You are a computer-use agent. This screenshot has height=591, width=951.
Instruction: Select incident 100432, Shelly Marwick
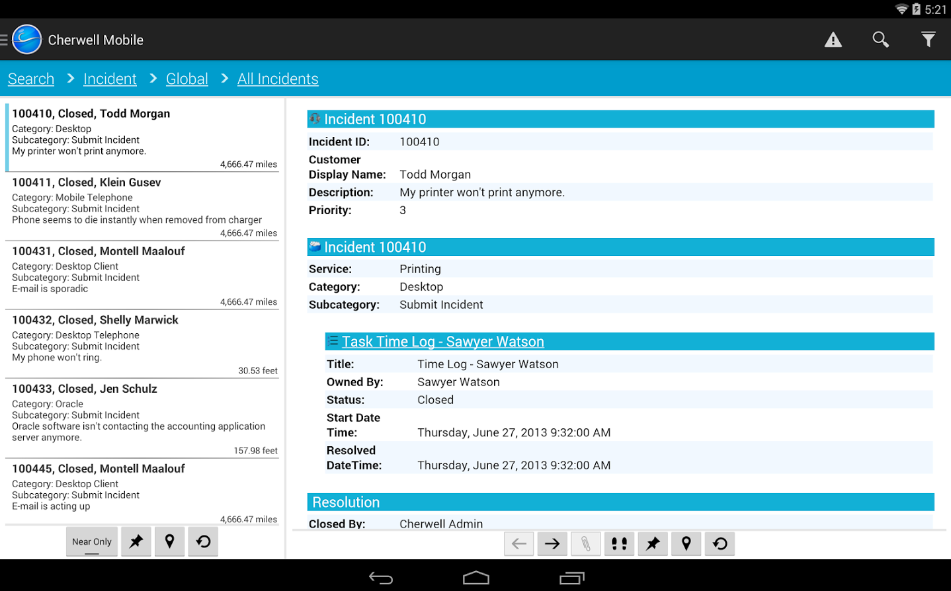tap(142, 344)
